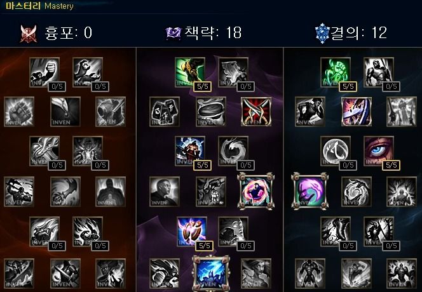Choose the blue lightning Thunderlord's Decree keystone

tap(211, 274)
